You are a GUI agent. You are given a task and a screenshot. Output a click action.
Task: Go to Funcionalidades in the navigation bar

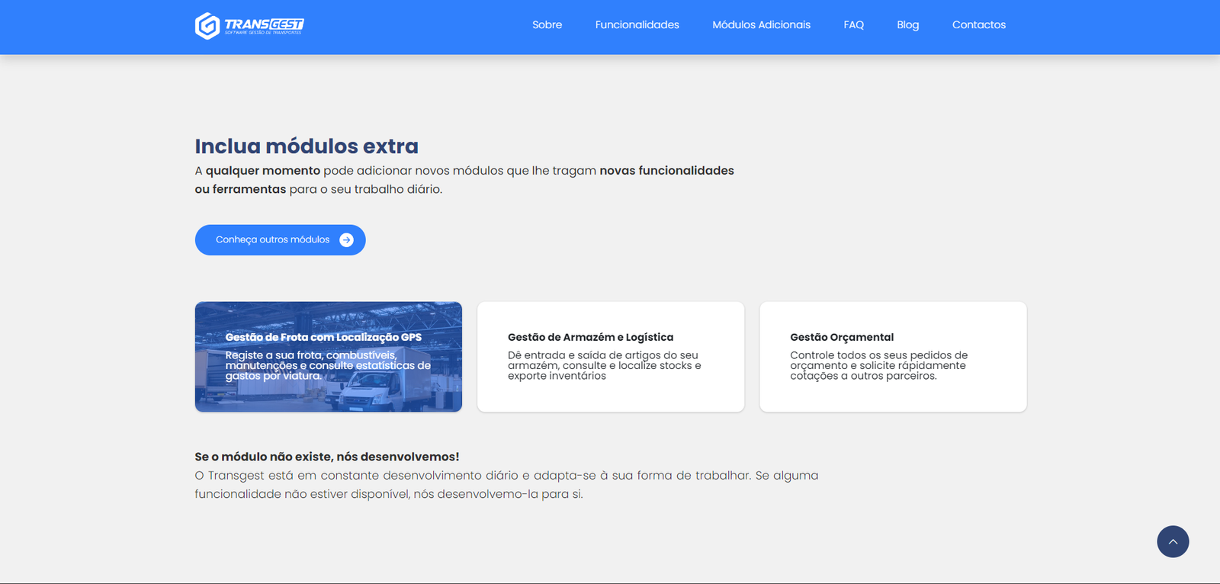pos(637,25)
